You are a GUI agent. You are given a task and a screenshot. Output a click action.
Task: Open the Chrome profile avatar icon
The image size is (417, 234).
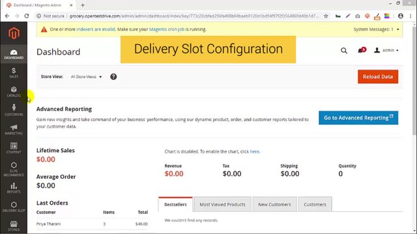pos(401,16)
